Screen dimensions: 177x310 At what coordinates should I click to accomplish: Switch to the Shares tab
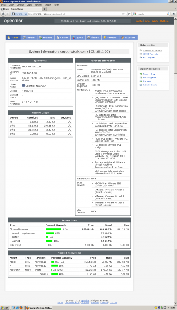coord(93,37)
